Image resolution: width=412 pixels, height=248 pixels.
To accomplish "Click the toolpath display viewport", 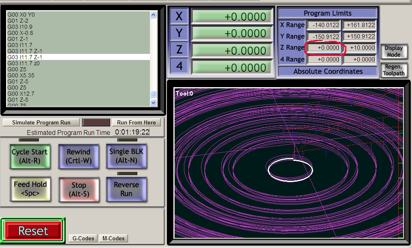I will tap(289, 163).
